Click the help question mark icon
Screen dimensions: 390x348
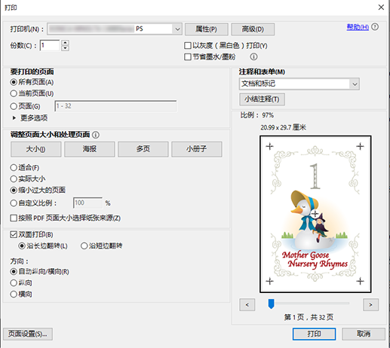pyautogui.click(x=375, y=27)
